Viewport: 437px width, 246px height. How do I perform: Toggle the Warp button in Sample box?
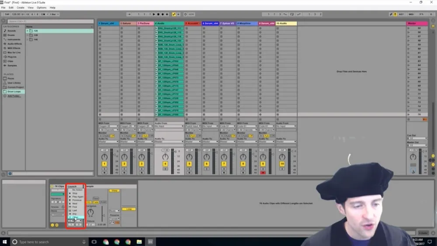tap(114, 191)
